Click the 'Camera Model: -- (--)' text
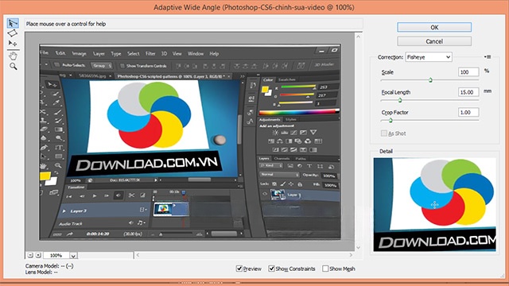This screenshot has width=509, height=286. coord(49,266)
